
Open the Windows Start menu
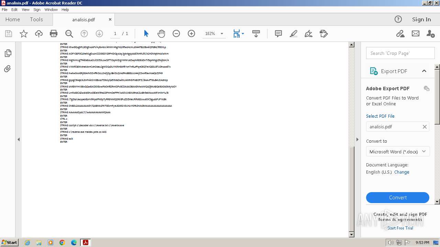pos(9,243)
